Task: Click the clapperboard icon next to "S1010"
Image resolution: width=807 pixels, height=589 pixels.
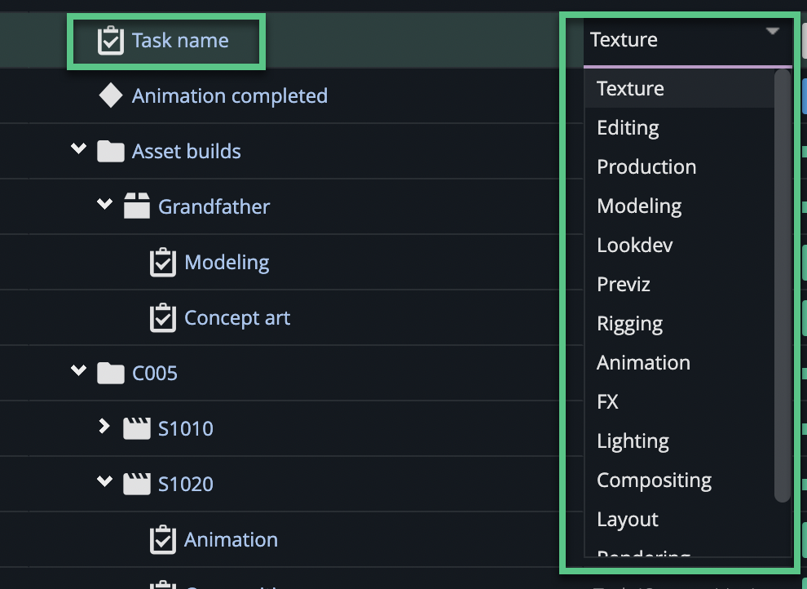Action: click(138, 428)
